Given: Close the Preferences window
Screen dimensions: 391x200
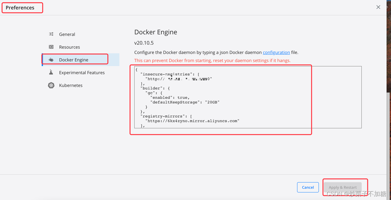Looking at the screenshot, I should point(378,7).
